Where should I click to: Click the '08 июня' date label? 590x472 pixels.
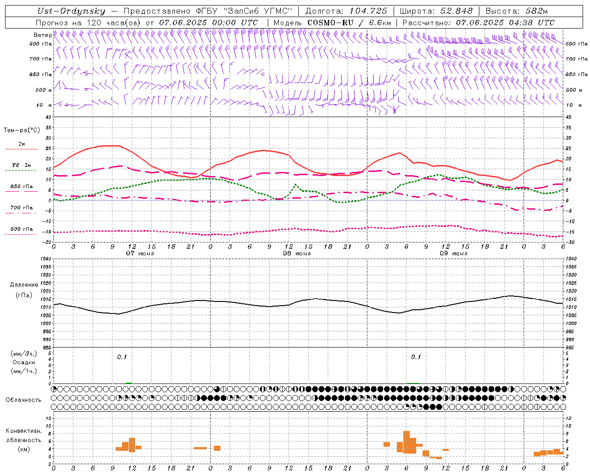(297, 254)
